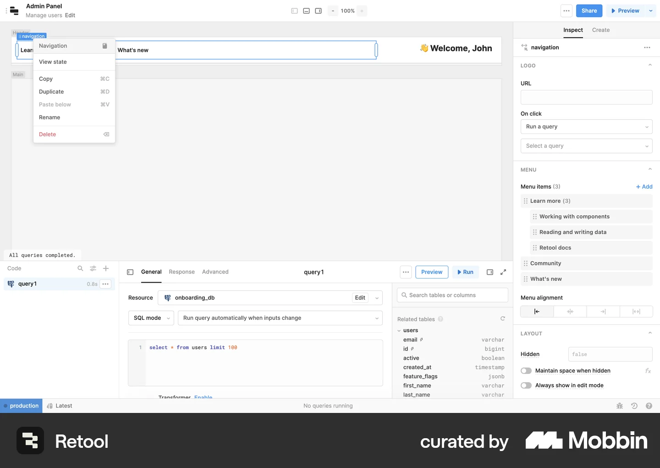Zoom out the canvas with minus

[x=333, y=11]
